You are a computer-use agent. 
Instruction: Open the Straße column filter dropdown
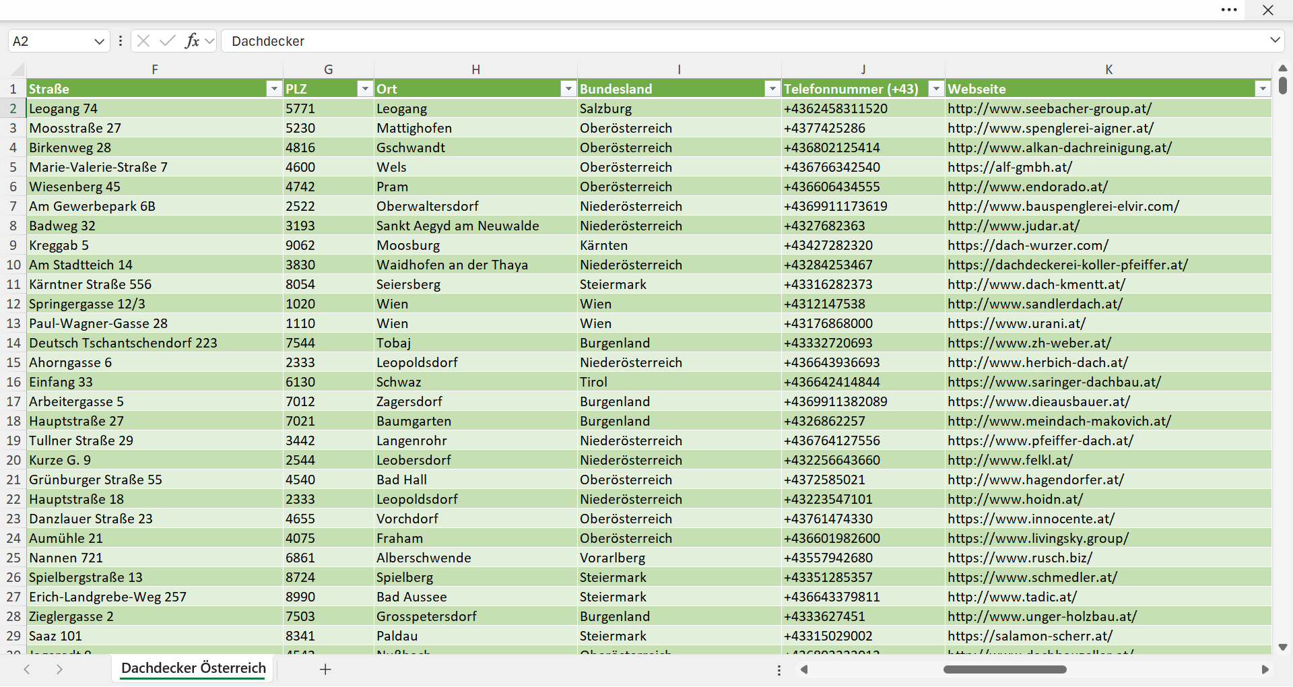tap(273, 89)
